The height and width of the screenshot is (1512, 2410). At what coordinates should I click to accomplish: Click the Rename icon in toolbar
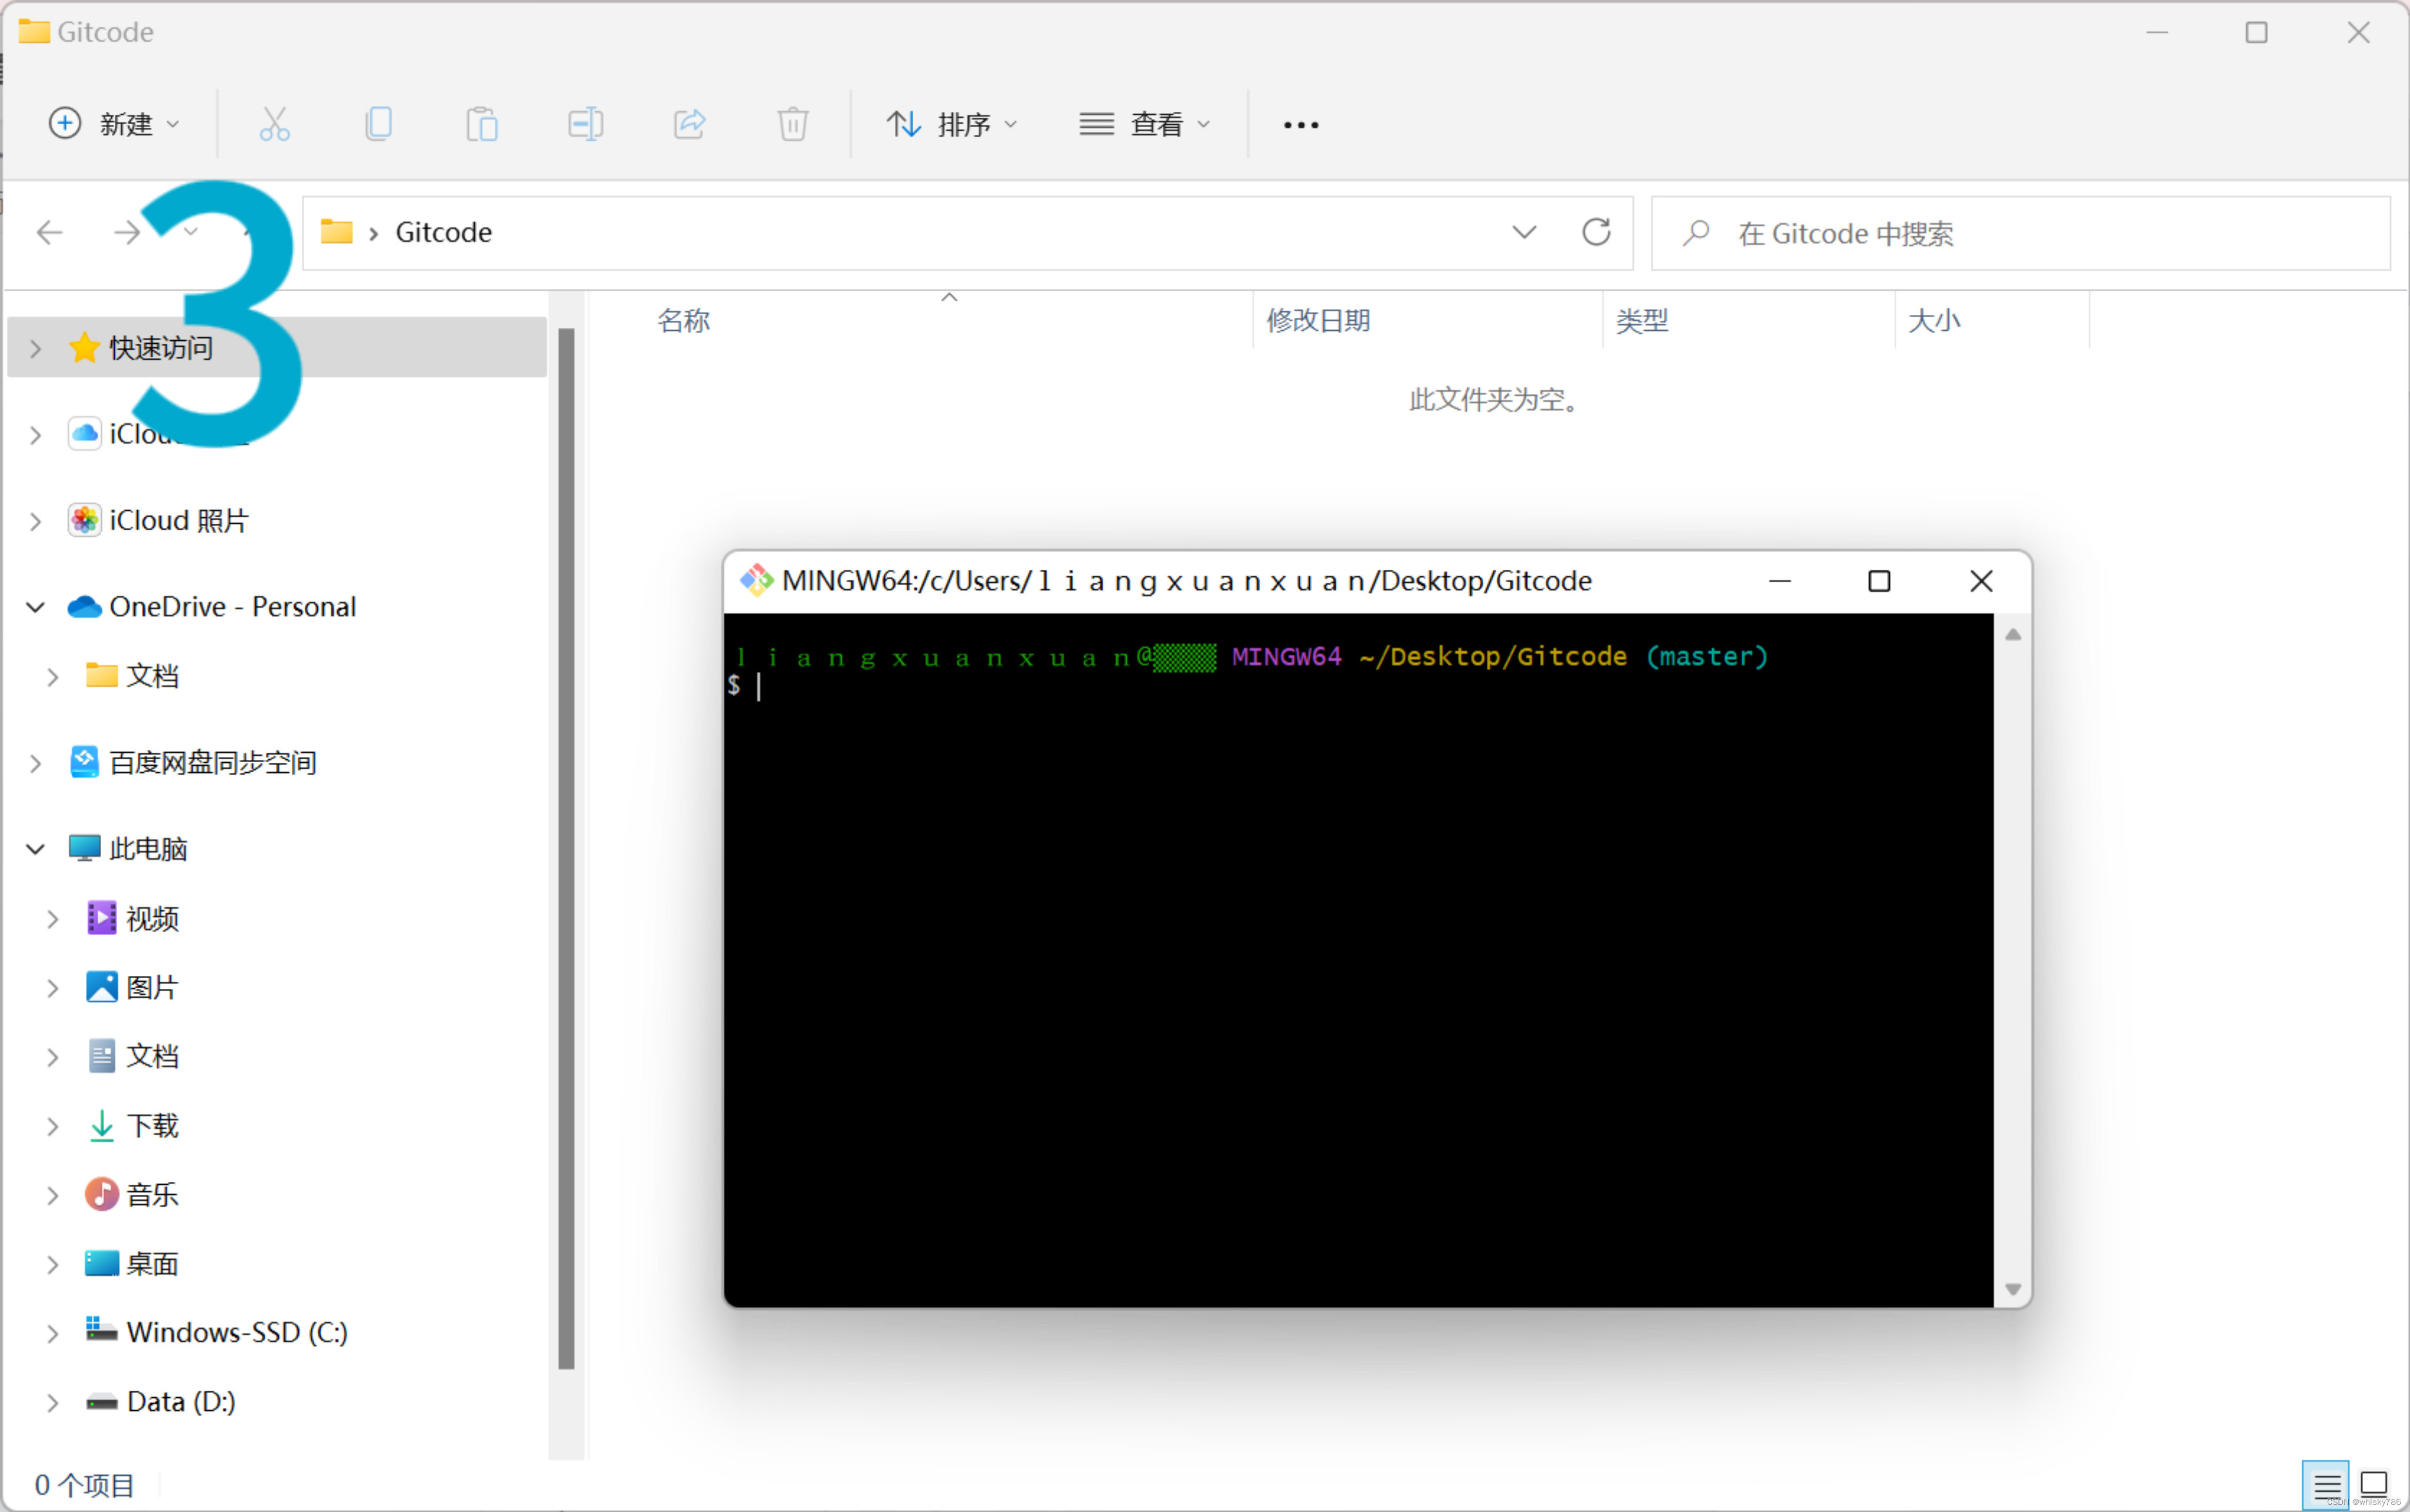pos(586,124)
